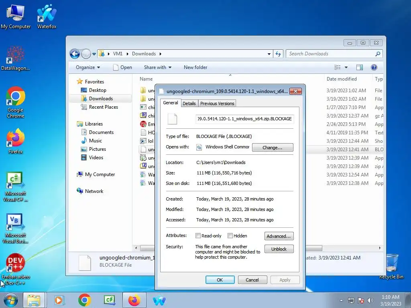The width and height of the screenshot is (411, 308).
Task: Open the Recycle Bin
Action: click(x=391, y=266)
